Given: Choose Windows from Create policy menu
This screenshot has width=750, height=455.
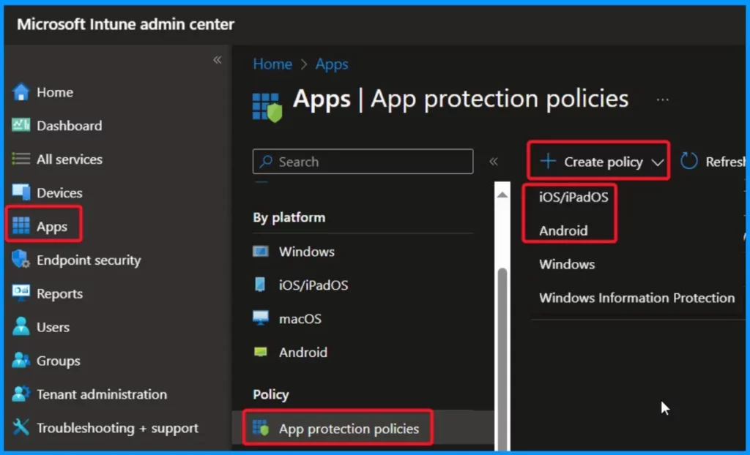Looking at the screenshot, I should tap(567, 264).
